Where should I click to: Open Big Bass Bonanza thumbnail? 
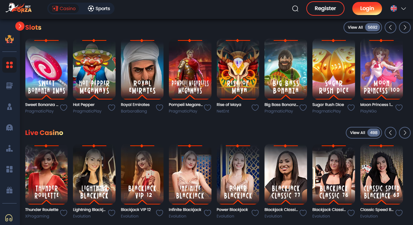(286, 69)
